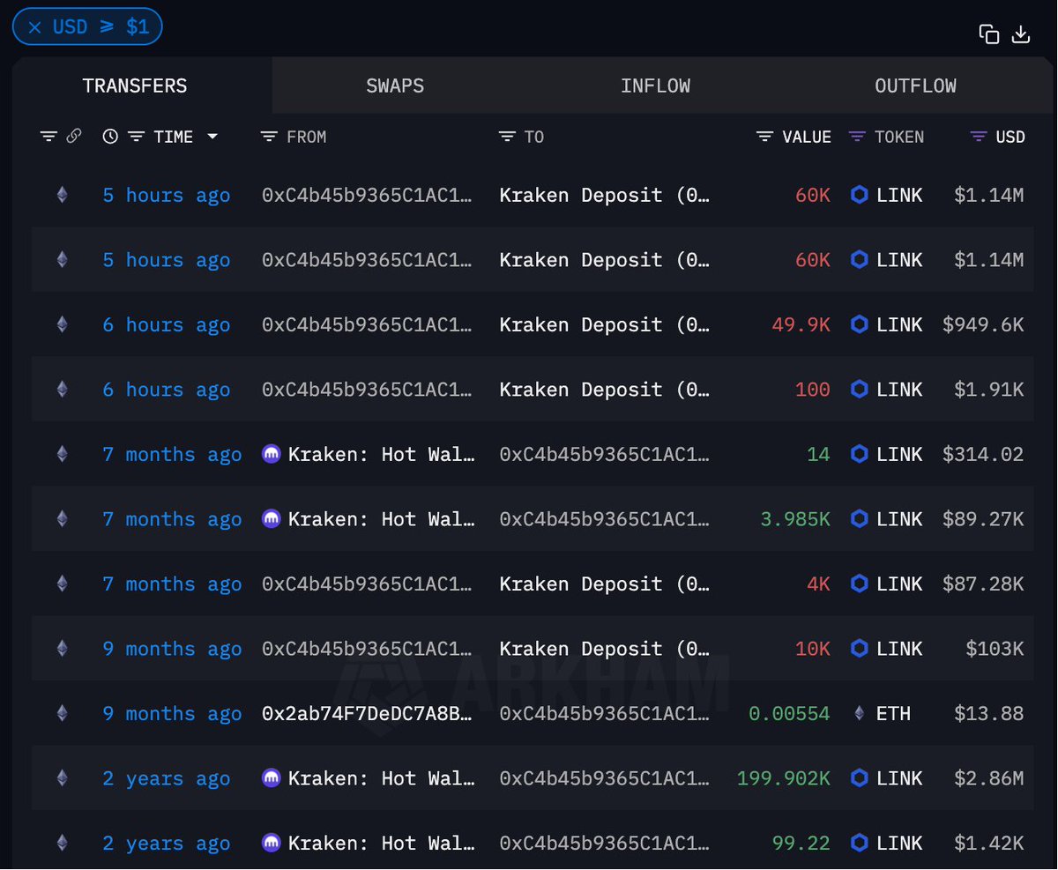Viewport: 1058px width, 870px height.
Task: Open the 100 LINK row's 6 hours ago link
Action: (166, 389)
